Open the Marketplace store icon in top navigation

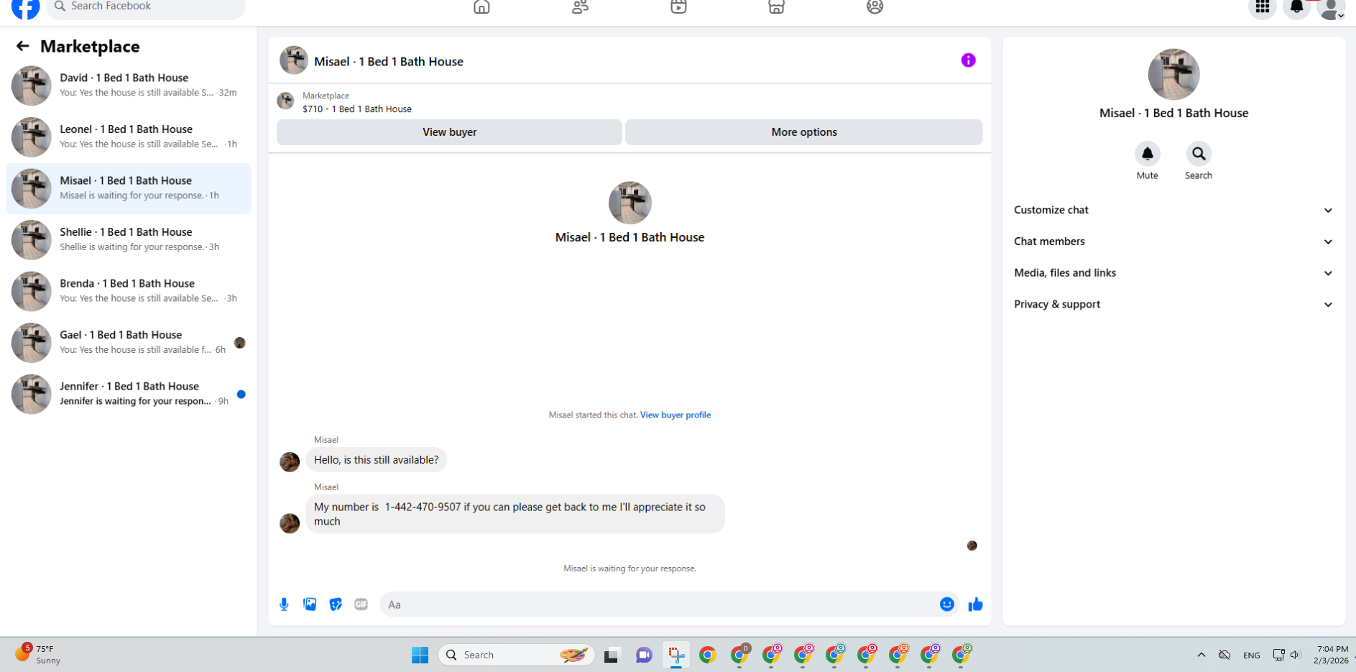(x=776, y=6)
